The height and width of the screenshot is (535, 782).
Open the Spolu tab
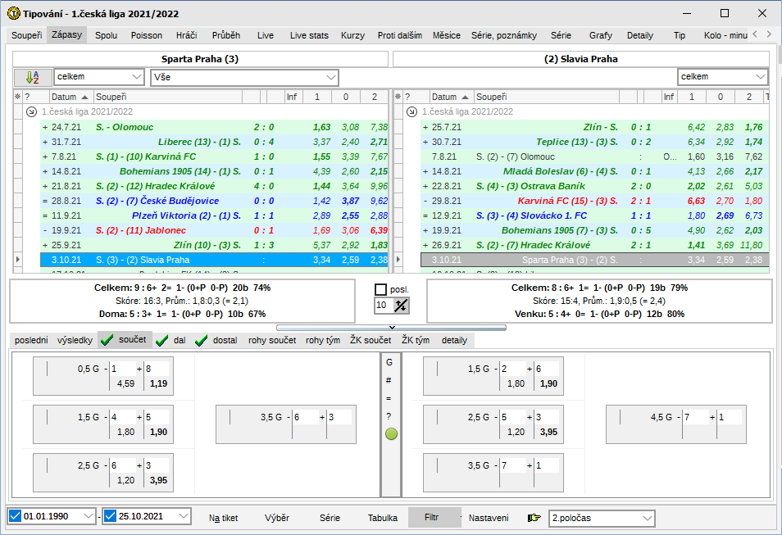click(107, 35)
